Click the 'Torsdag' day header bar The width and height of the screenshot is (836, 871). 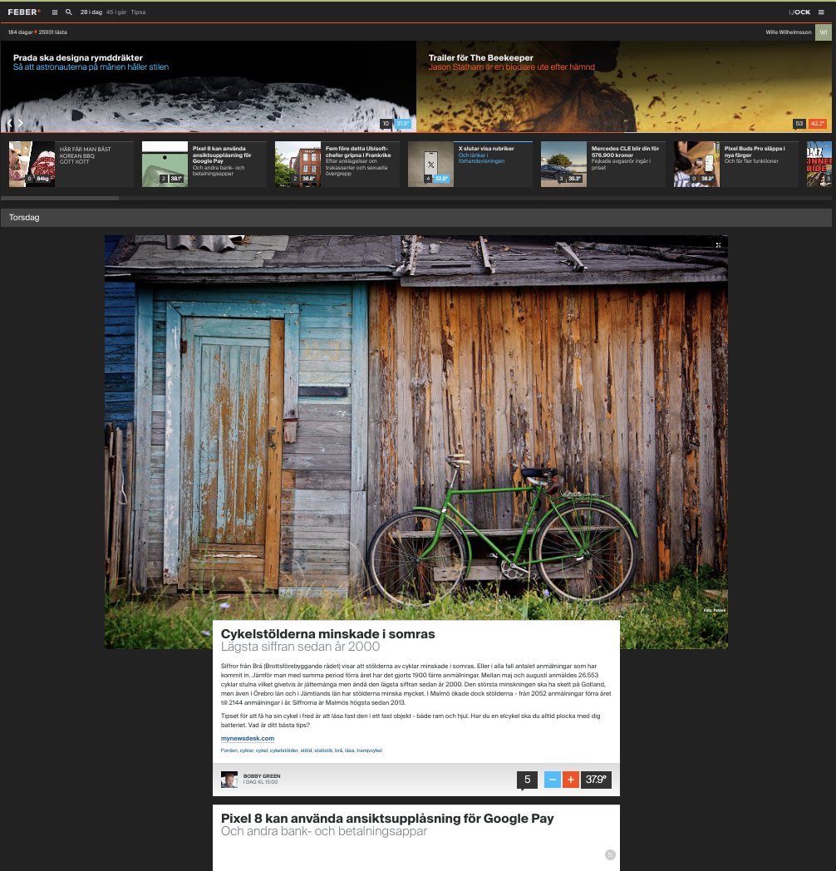(x=416, y=217)
